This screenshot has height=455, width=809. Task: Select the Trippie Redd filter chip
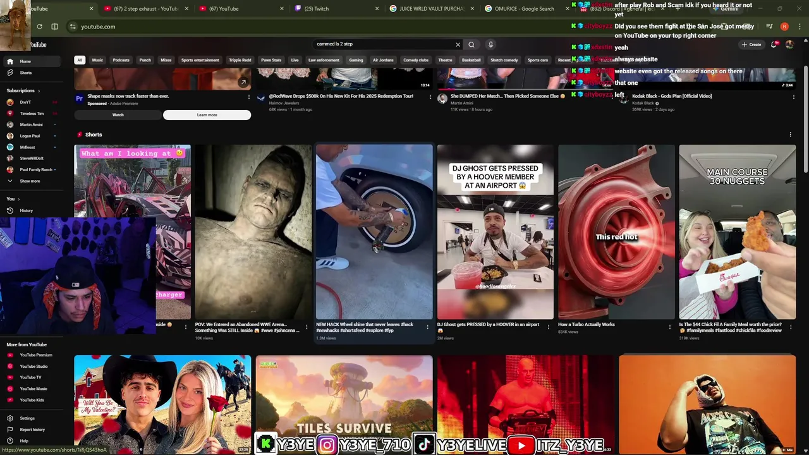pos(240,60)
